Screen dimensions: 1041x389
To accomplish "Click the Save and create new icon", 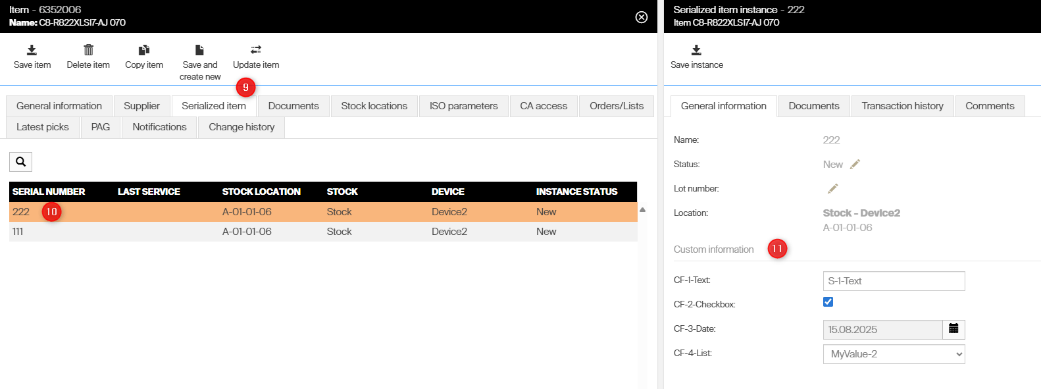I will click(199, 50).
